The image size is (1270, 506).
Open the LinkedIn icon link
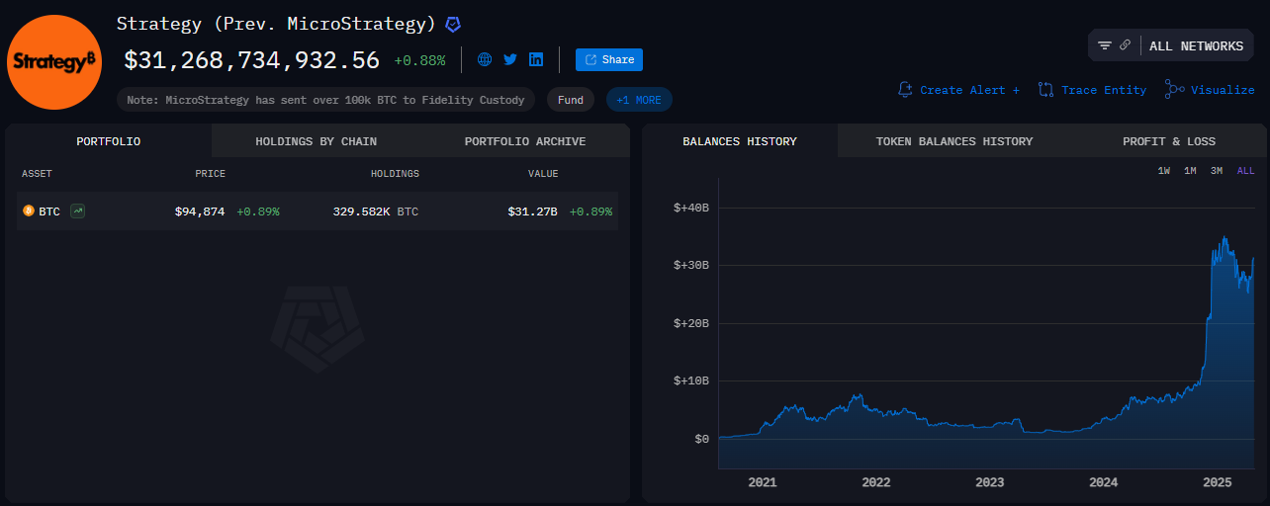[x=536, y=59]
